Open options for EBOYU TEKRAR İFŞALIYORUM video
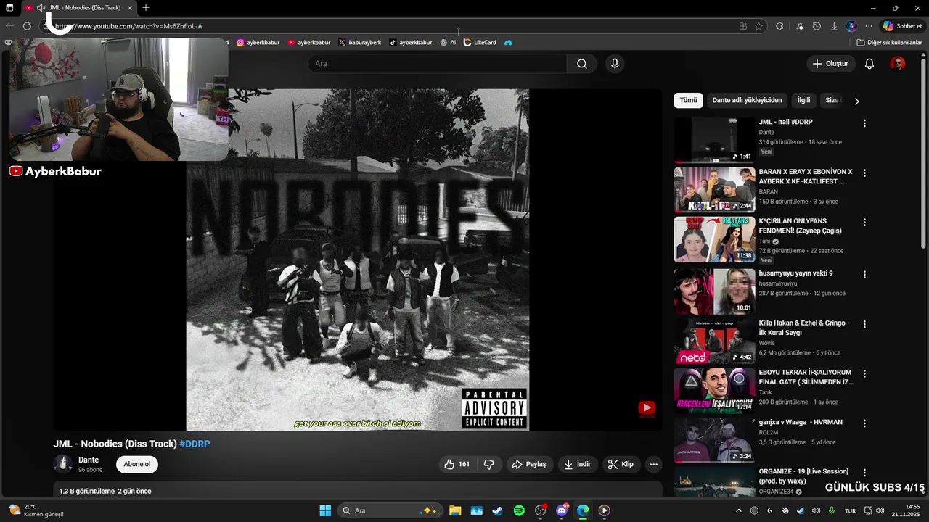This screenshot has width=929, height=522. (x=864, y=374)
